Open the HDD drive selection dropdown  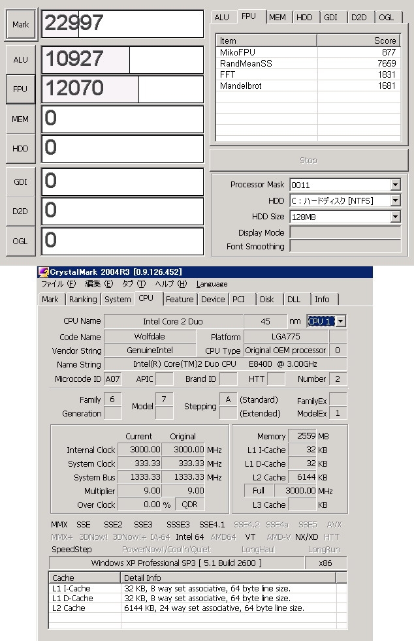click(395, 201)
